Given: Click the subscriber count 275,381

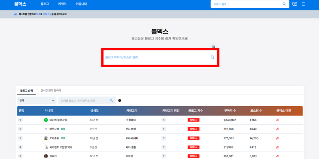Looking at the screenshot, I should click(228, 138).
